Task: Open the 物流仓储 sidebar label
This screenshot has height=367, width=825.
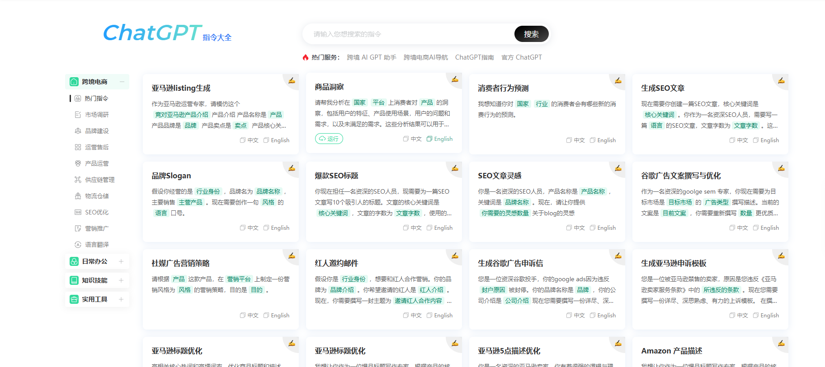Action: (97, 196)
